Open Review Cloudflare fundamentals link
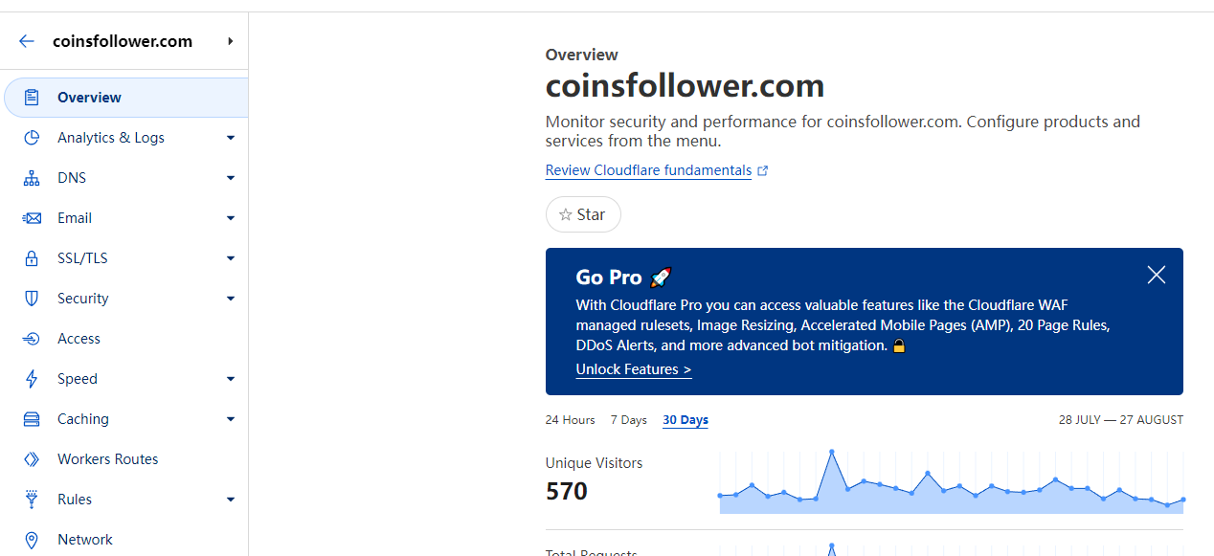Viewport: 1214px width, 556px height. click(648, 170)
